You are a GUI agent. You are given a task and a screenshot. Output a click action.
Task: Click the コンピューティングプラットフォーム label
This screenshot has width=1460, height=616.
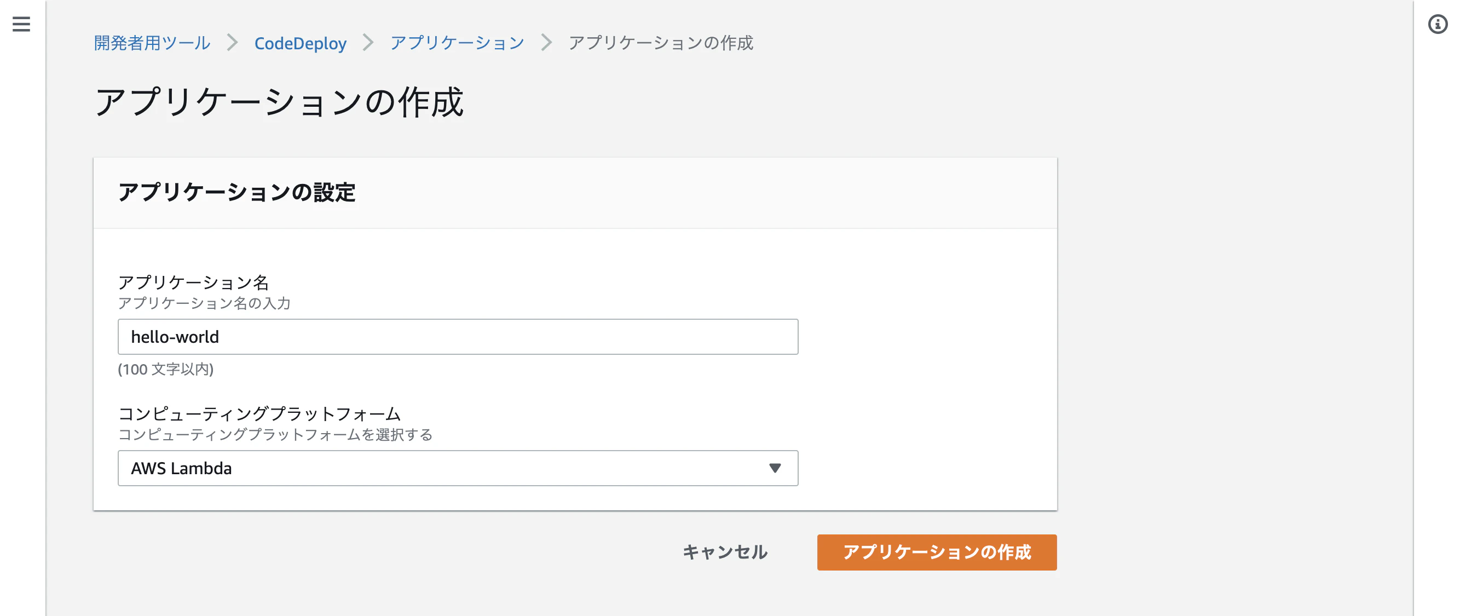[x=259, y=414]
